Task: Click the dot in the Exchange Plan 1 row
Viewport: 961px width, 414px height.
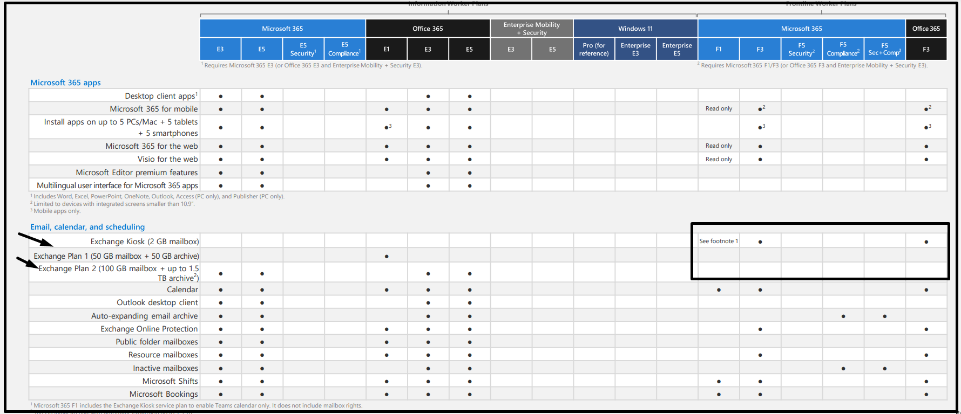Action: pos(387,257)
